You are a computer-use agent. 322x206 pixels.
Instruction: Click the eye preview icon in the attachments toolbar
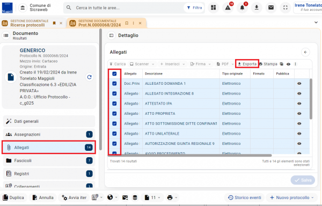click(x=288, y=64)
